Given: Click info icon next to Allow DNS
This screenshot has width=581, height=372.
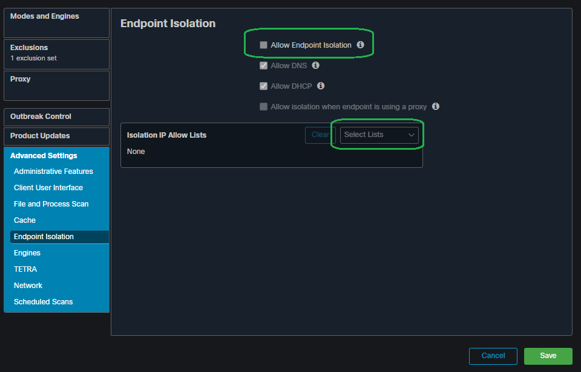Looking at the screenshot, I should [x=315, y=66].
